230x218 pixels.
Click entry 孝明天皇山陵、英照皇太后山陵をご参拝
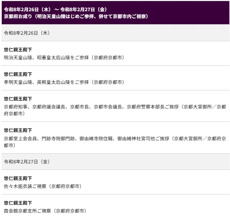(64, 82)
